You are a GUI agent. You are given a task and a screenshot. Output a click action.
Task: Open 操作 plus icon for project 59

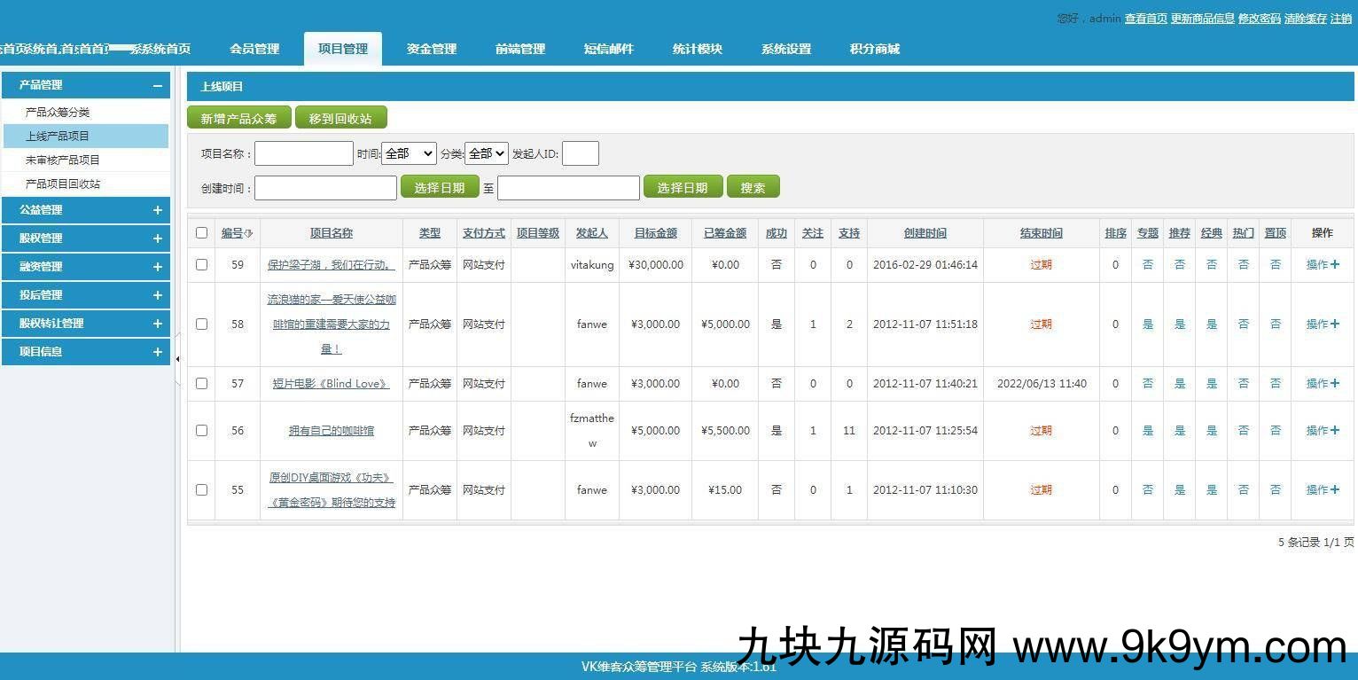click(1335, 264)
